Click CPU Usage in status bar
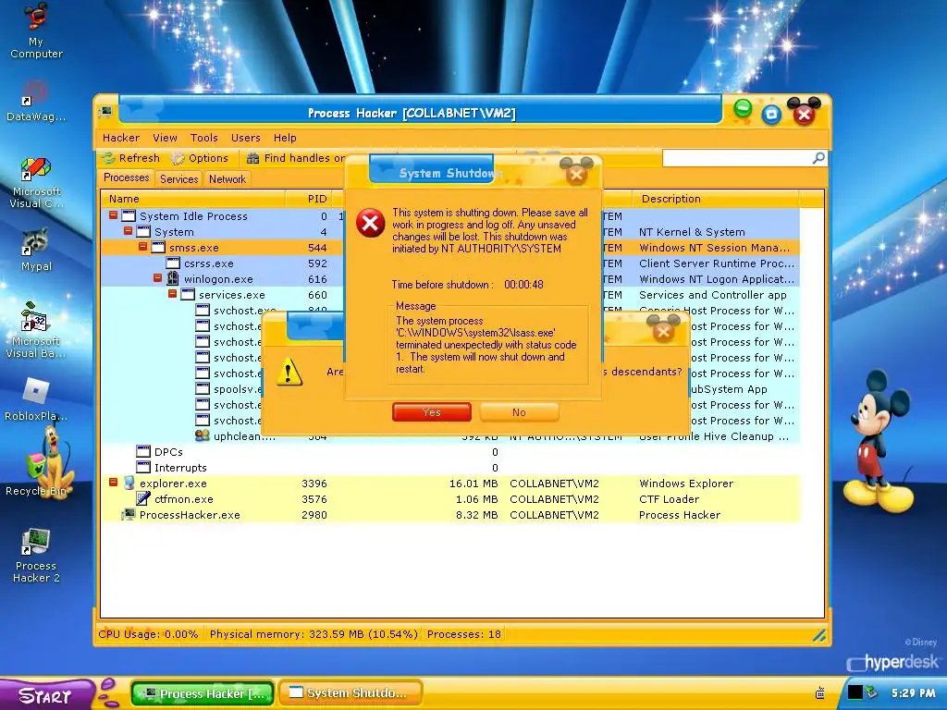Screen dimensions: 947x710 (148, 634)
